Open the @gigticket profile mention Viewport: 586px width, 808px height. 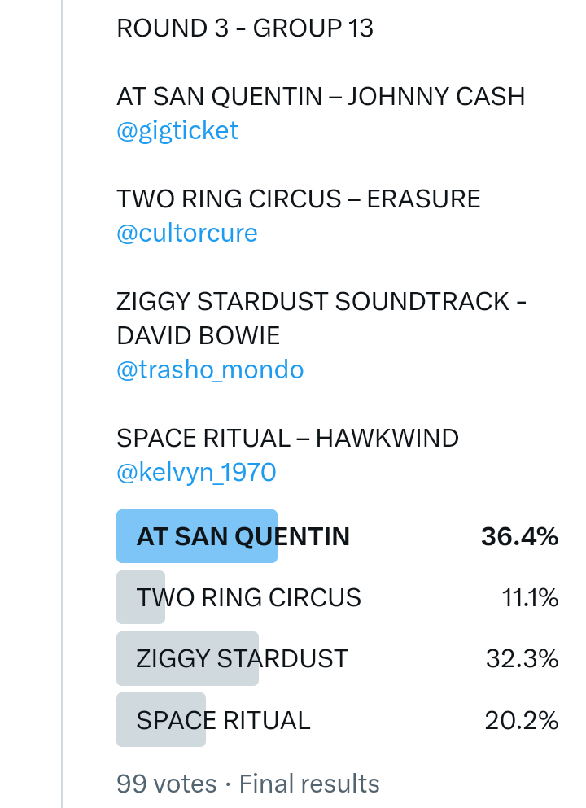coord(177,131)
